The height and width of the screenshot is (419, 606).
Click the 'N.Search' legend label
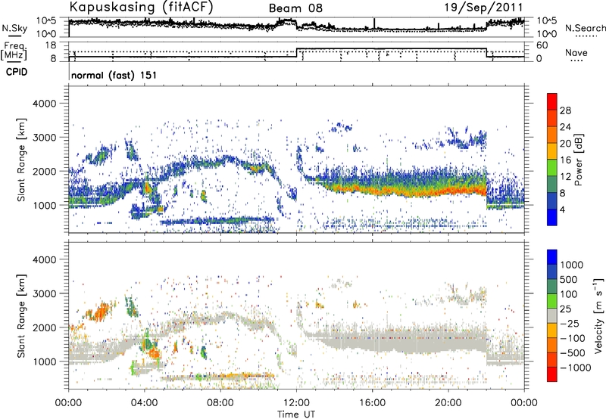click(x=585, y=28)
